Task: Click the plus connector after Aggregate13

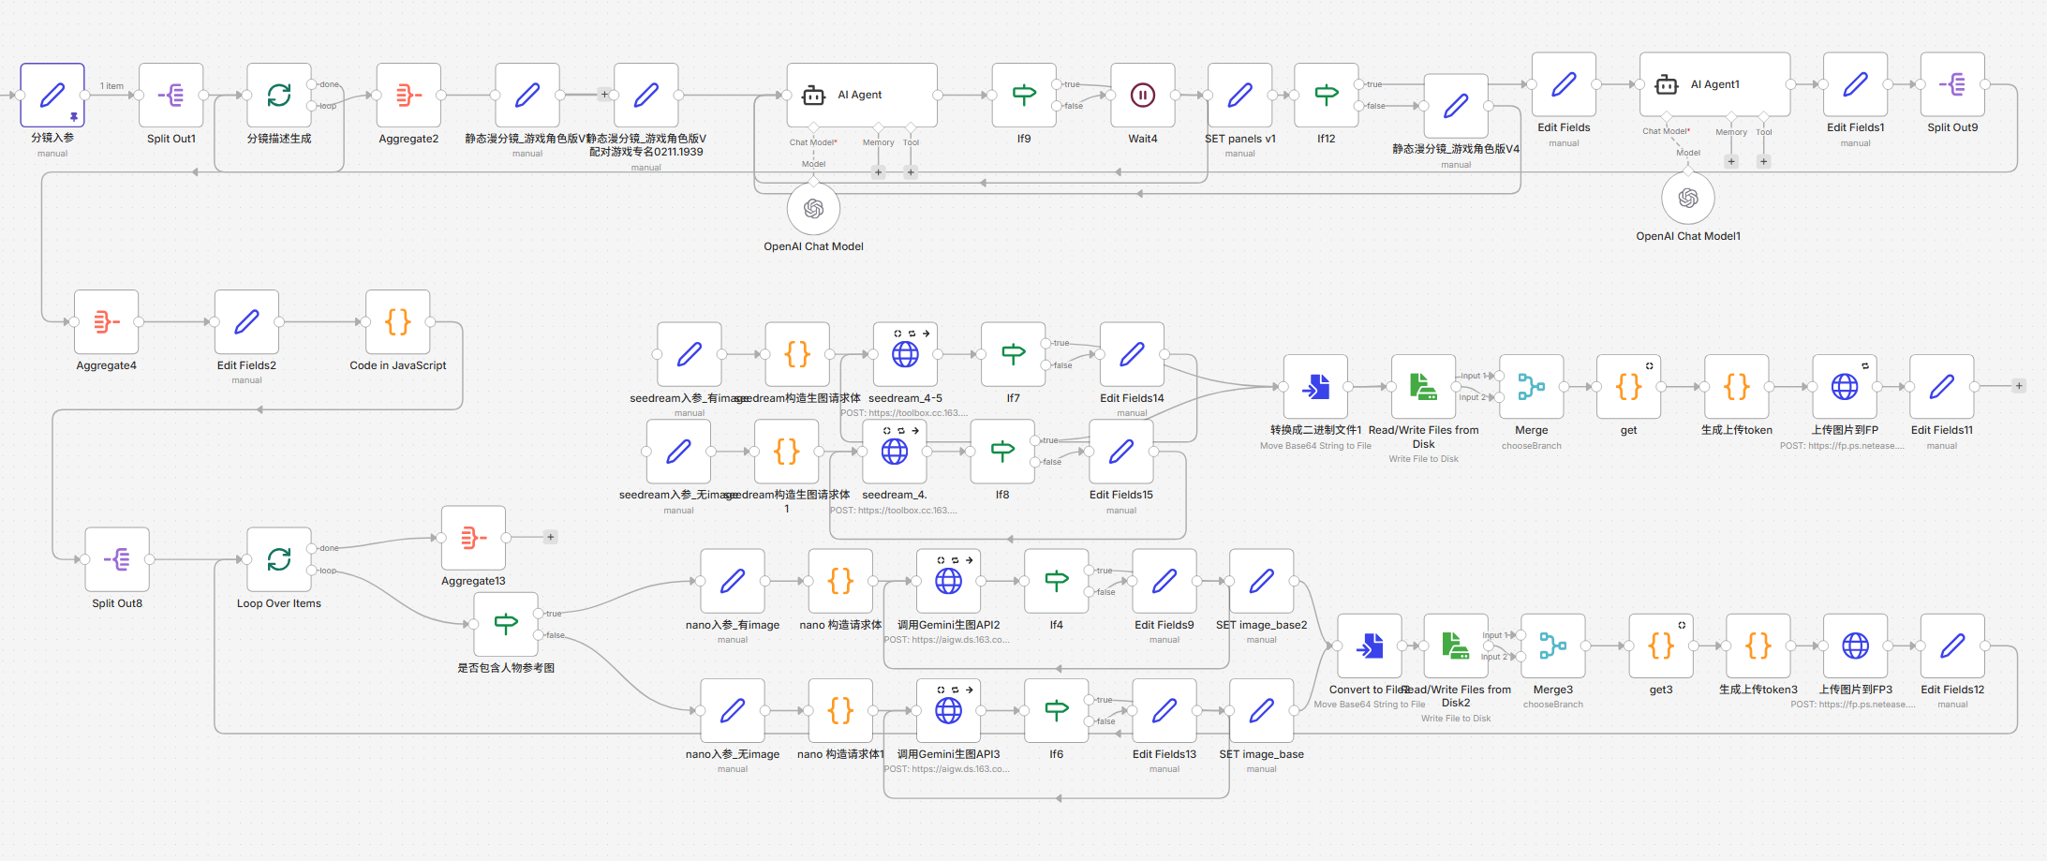Action: pos(551,538)
